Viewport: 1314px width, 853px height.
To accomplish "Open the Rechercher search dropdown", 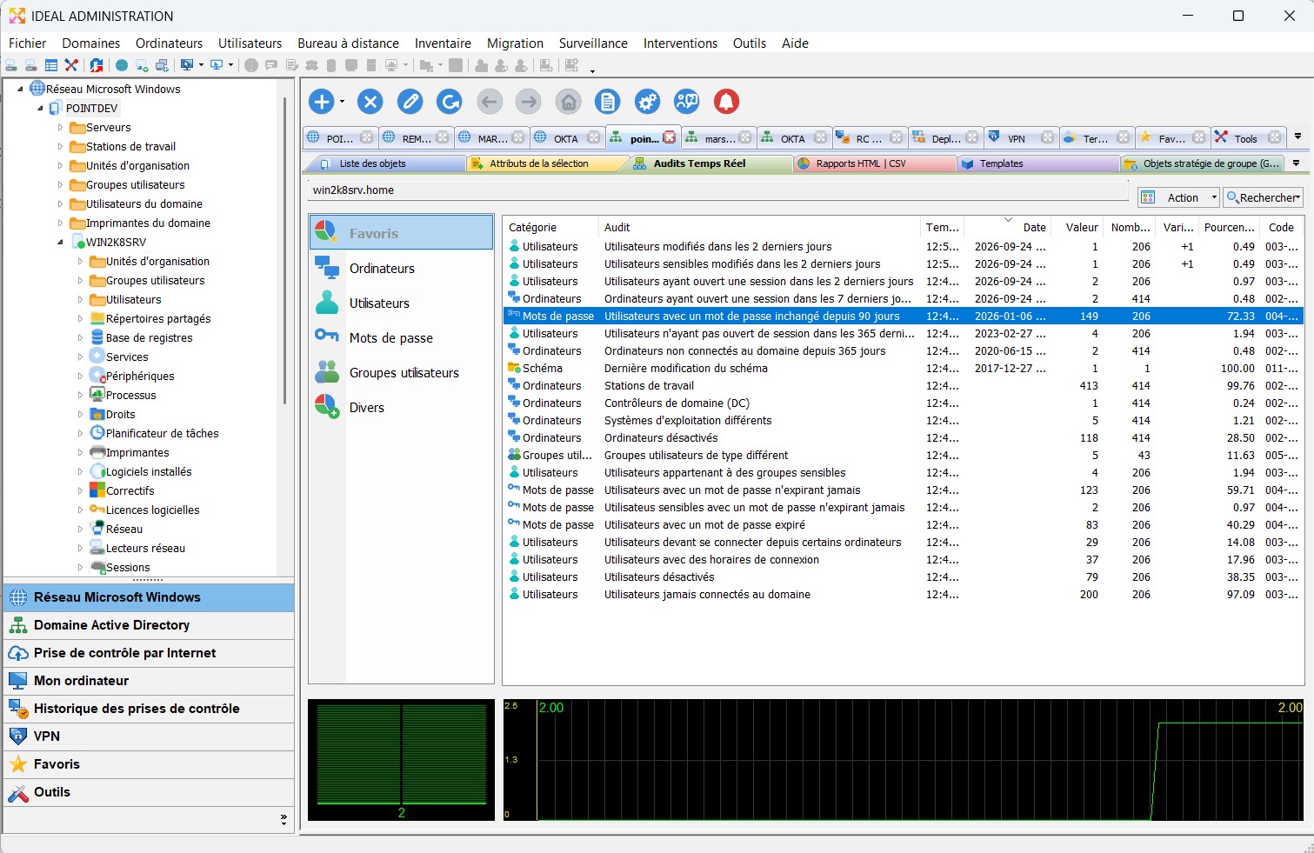I will point(1264,197).
